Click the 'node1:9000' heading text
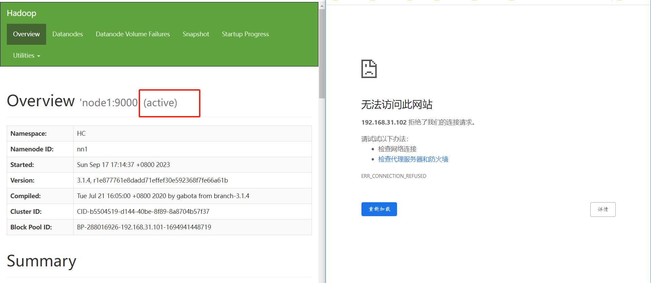651x283 pixels. [x=109, y=102]
